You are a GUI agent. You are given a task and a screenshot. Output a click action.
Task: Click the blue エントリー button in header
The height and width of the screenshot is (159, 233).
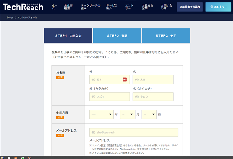(218, 7)
